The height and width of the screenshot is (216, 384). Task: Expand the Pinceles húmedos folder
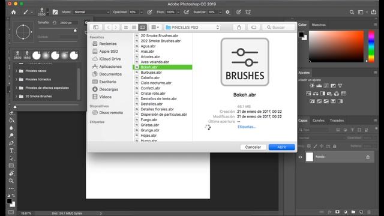(16, 79)
